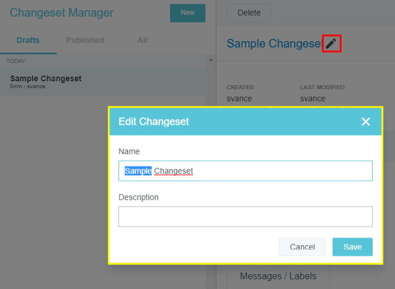
Task: Click the Edit Changeset dialog title bar
Action: click(x=229, y=121)
